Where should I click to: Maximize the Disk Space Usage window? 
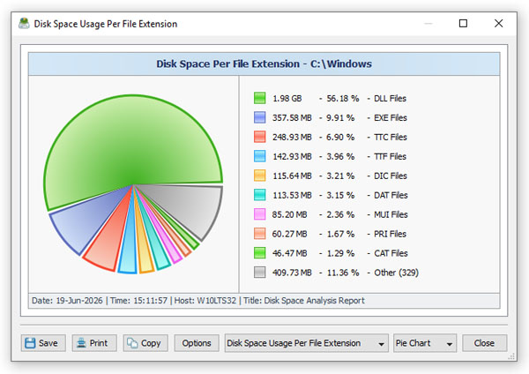click(x=463, y=23)
